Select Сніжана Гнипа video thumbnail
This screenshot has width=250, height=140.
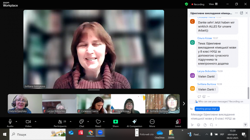pos(94,104)
